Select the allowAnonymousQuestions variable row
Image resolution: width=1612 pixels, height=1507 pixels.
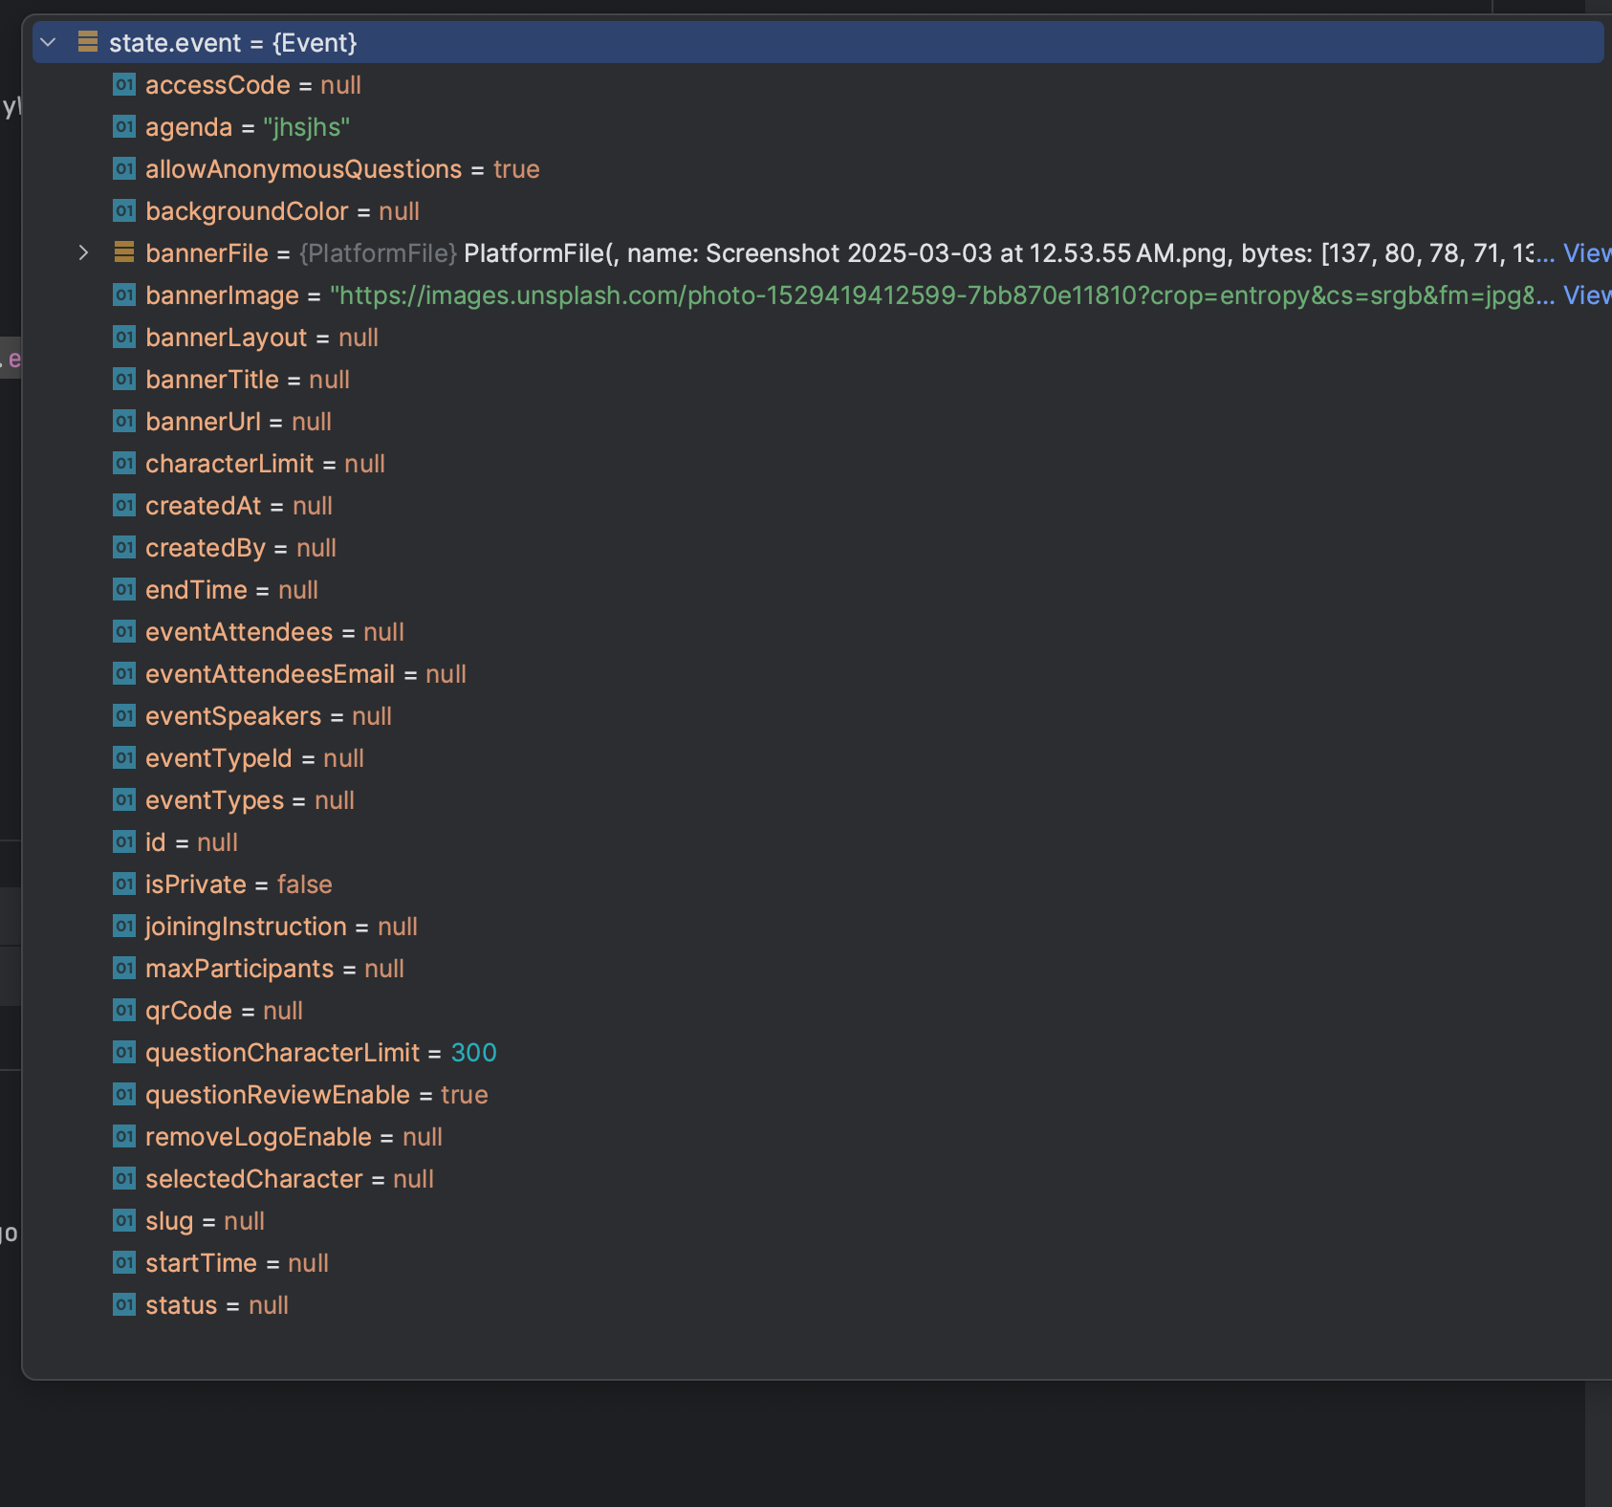click(341, 169)
